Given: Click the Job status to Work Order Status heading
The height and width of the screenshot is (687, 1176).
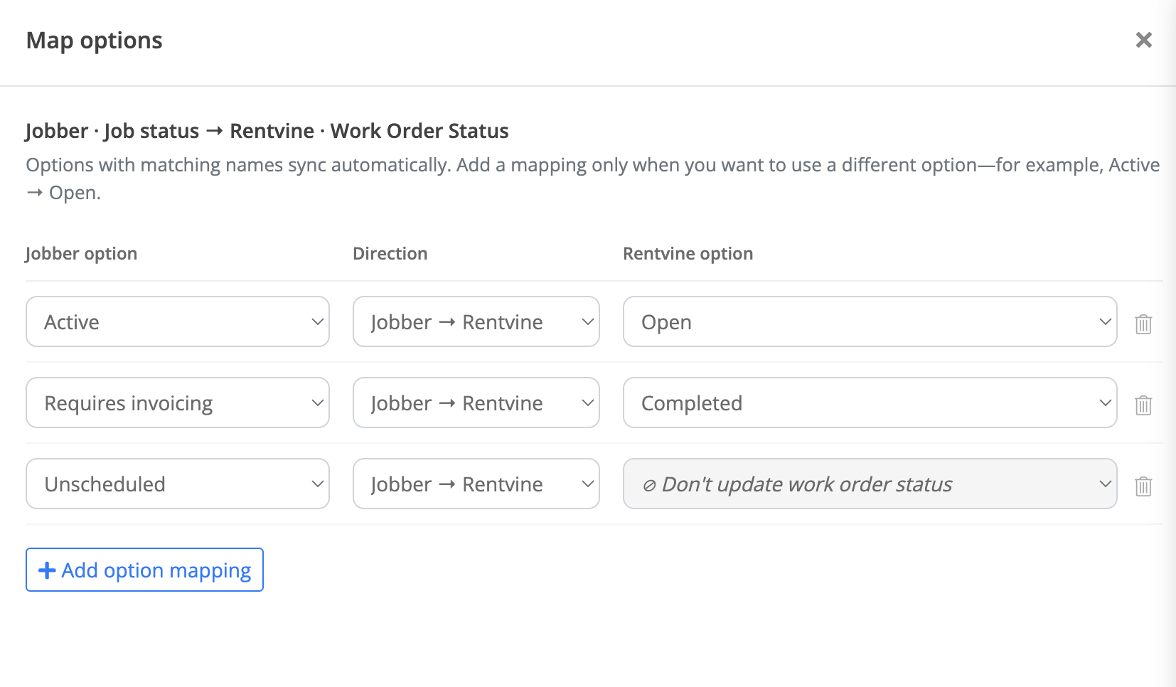Looking at the screenshot, I should [x=267, y=131].
